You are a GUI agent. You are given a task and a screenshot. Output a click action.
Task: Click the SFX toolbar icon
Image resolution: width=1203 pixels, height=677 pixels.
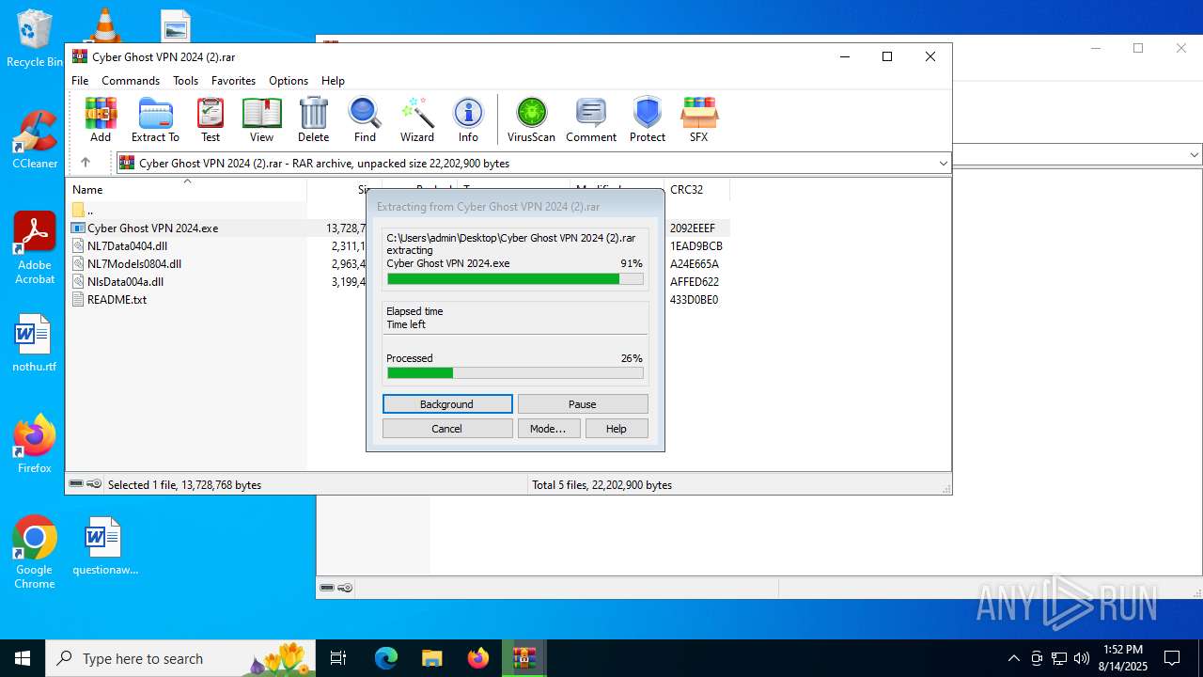pos(698,119)
